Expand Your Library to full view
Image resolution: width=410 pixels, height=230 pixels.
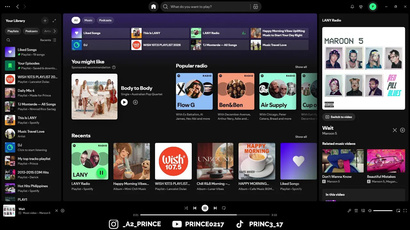click(54, 20)
